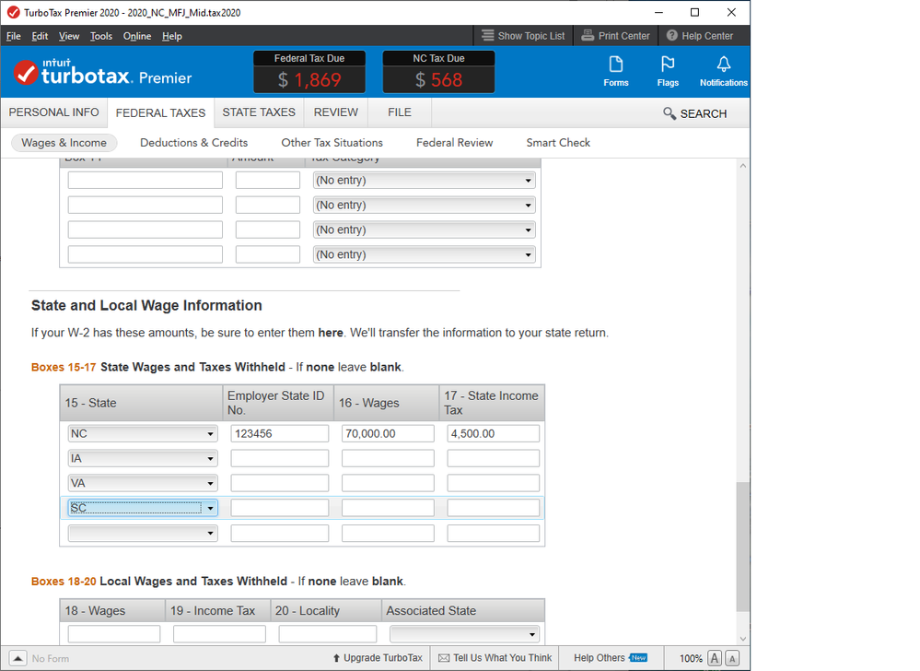Click the 4,500.00 state income tax field
The height and width of the screenshot is (671, 920).
(x=493, y=434)
